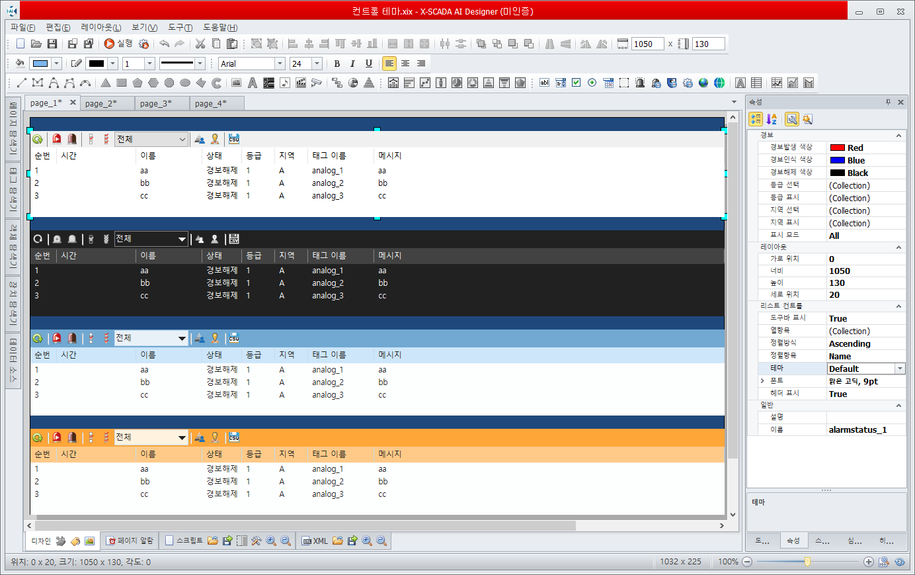Select the line drawing tool
The height and width of the screenshot is (575, 915).
pos(22,83)
